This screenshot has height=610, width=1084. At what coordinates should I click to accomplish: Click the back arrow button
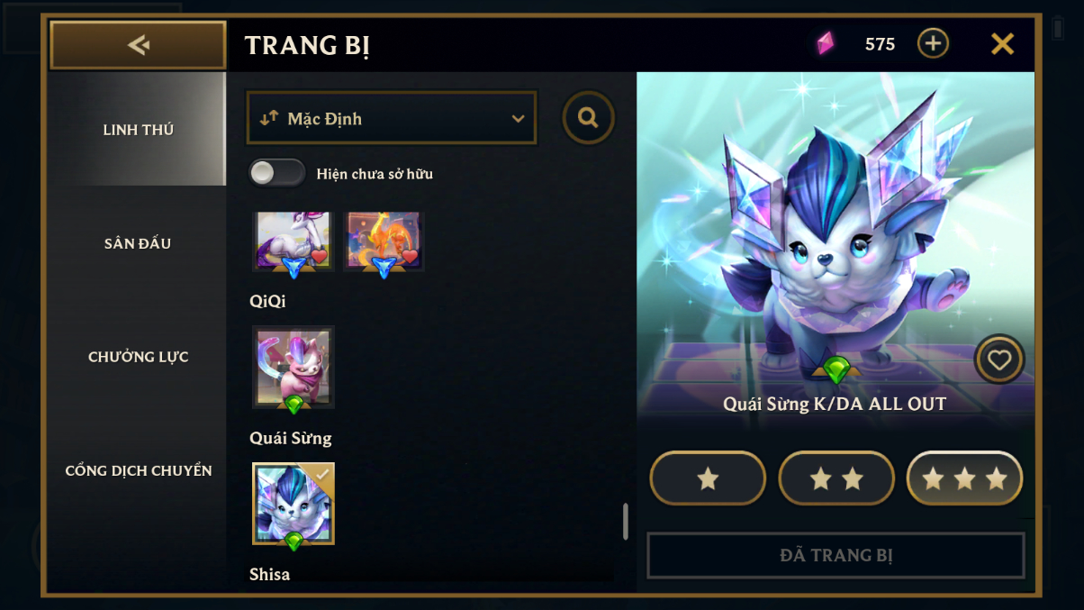138,45
